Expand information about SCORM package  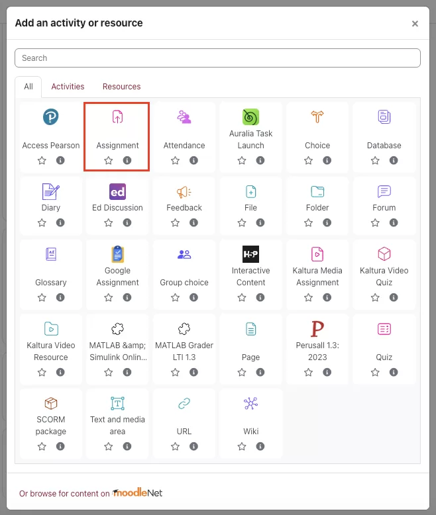(x=60, y=447)
